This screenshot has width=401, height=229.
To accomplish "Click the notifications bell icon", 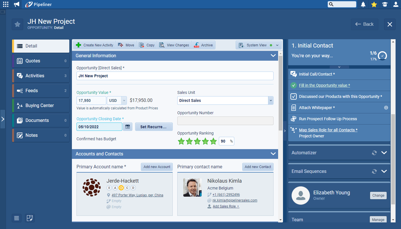I will [x=363, y=4].
